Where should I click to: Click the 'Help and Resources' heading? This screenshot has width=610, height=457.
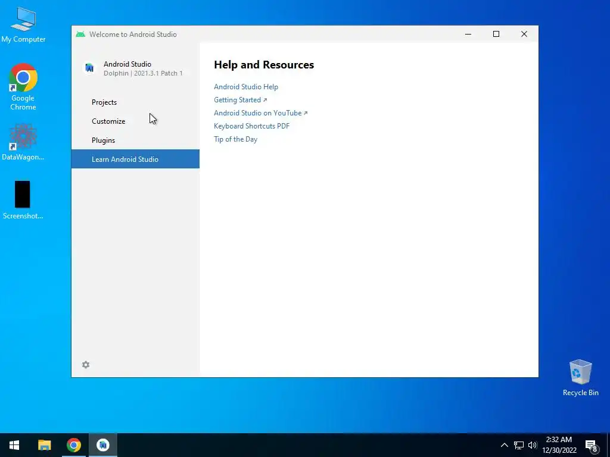264,64
